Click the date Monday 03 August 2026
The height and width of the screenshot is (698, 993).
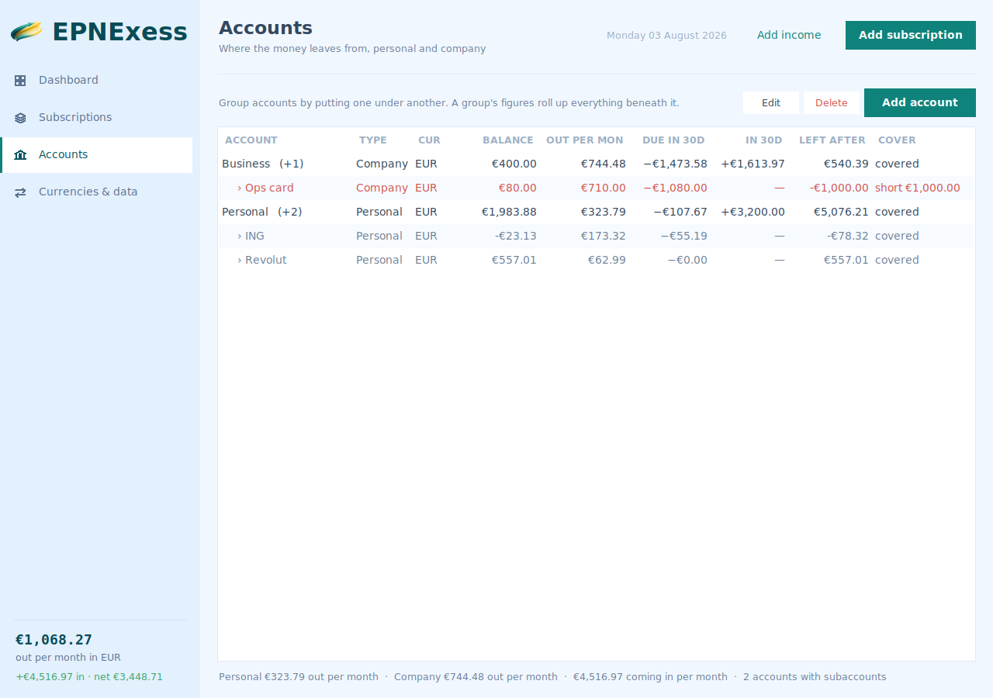667,35
